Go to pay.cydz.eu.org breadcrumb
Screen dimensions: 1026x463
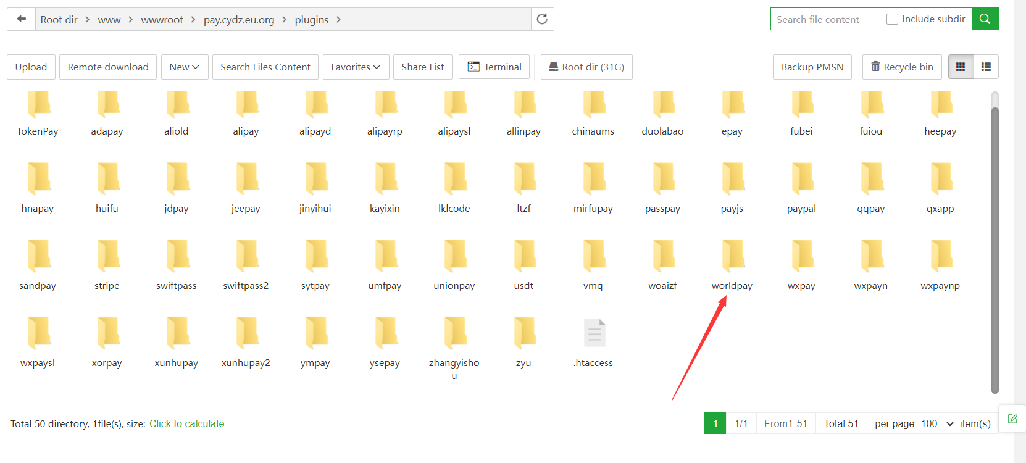click(x=239, y=20)
